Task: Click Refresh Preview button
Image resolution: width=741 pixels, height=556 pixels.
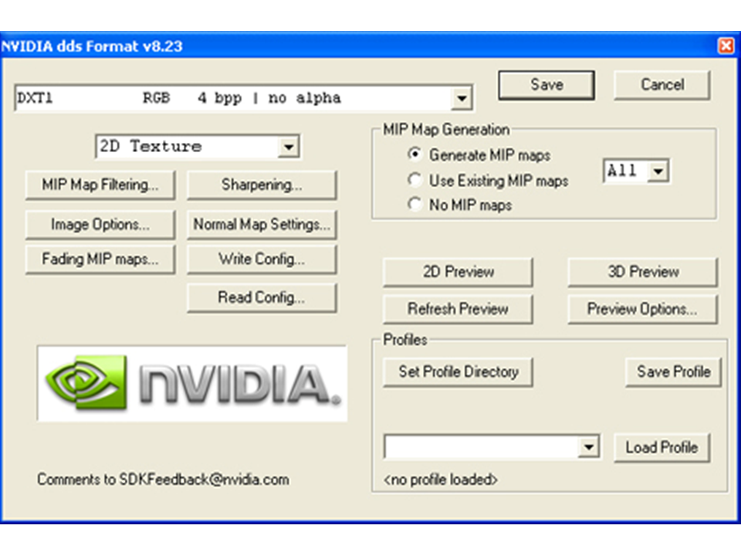Action: [458, 309]
